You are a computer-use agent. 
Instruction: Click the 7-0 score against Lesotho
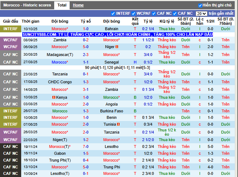coord(85,146)
